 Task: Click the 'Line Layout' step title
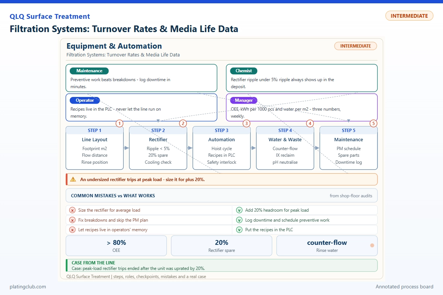[x=95, y=140]
